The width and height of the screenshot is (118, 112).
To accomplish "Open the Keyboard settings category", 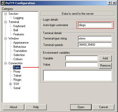I will pyautogui.click(x=19, y=26).
